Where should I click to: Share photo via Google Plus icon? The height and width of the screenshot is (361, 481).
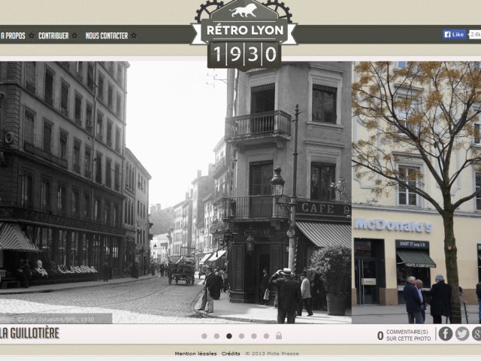point(476,333)
